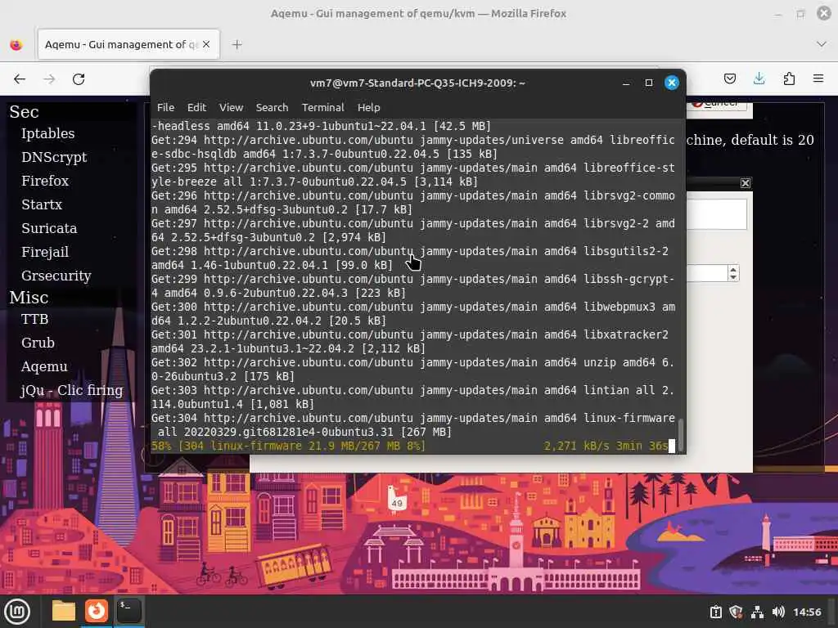The width and height of the screenshot is (838, 628).
Task: Click terminal window title bar text
Action: [417, 83]
